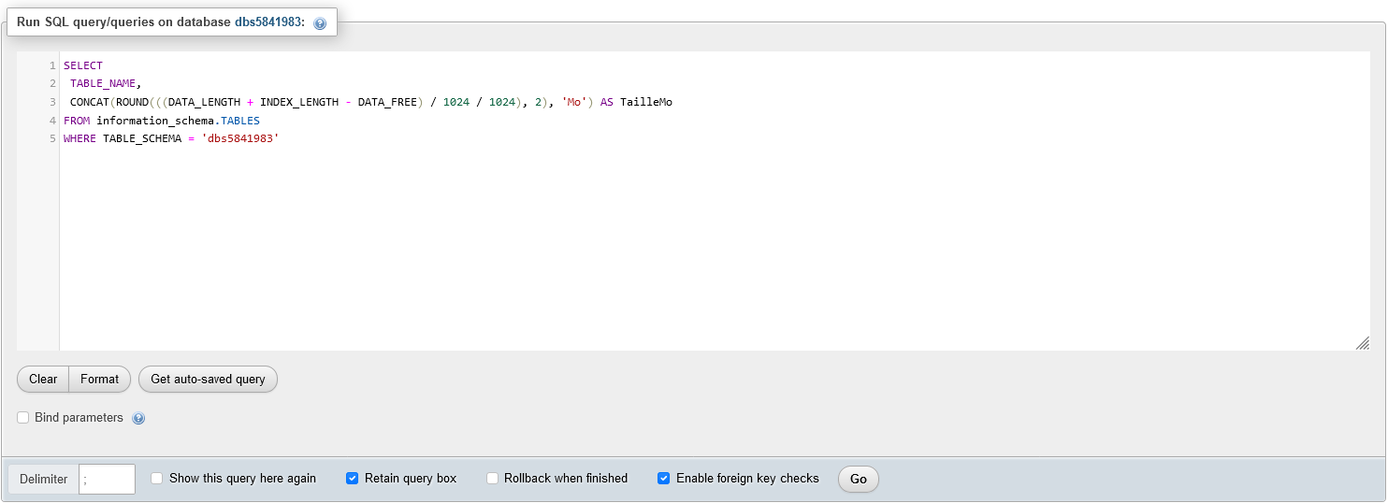Uncheck the Retain query box option
This screenshot has height=503, width=1388.
click(353, 479)
